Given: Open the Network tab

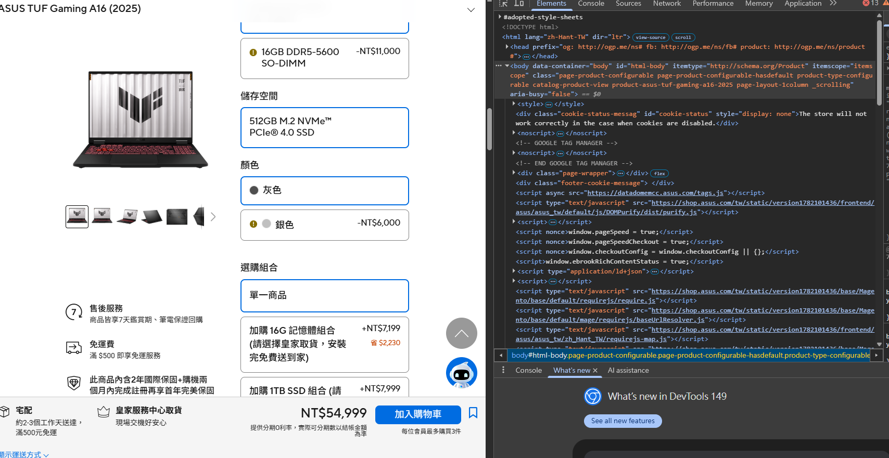Looking at the screenshot, I should pyautogui.click(x=667, y=4).
